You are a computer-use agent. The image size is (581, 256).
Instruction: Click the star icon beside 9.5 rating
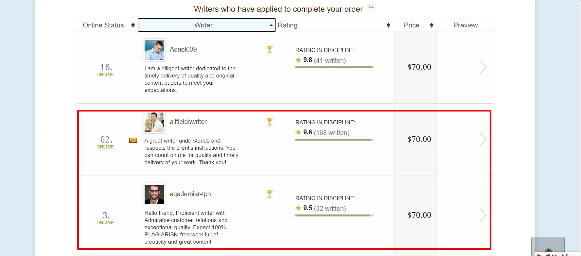point(298,208)
